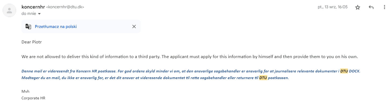390x102 pixels.
Task: Click the reply arrow icon
Action: pos(371,7)
